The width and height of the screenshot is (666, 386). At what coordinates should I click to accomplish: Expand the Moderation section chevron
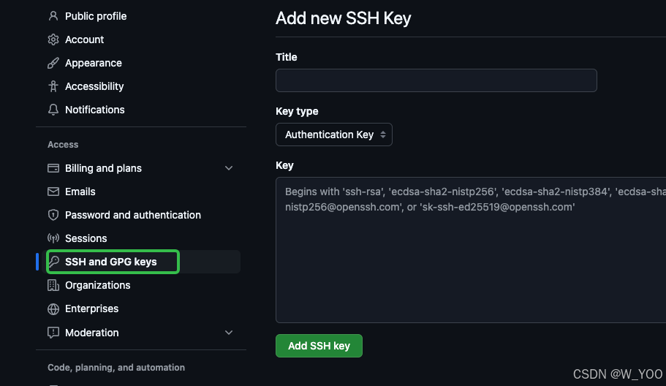coord(229,333)
